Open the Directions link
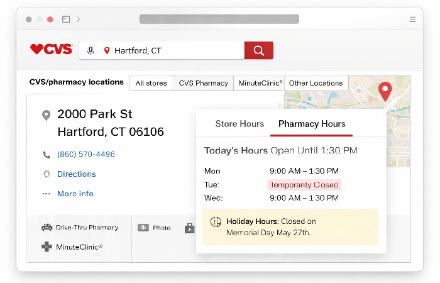440x283 pixels. (77, 174)
